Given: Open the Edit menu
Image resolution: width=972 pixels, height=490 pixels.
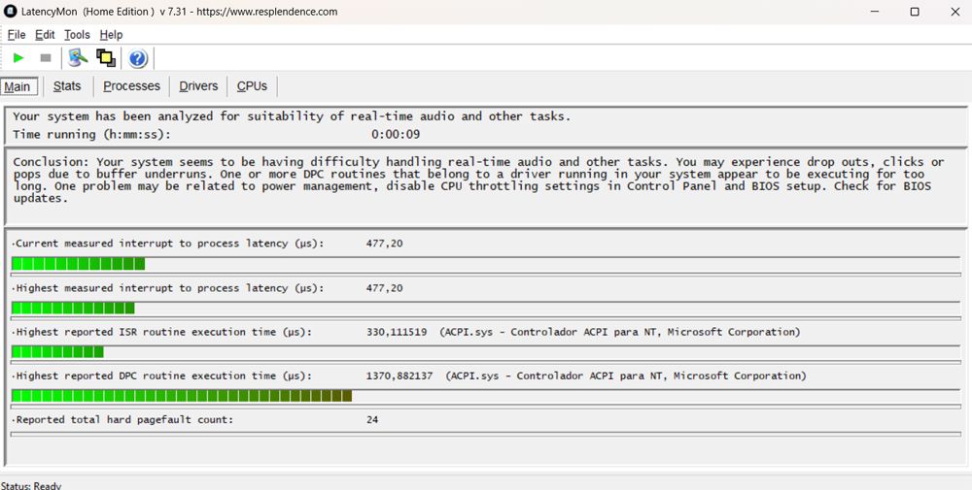Looking at the screenshot, I should pyautogui.click(x=45, y=35).
